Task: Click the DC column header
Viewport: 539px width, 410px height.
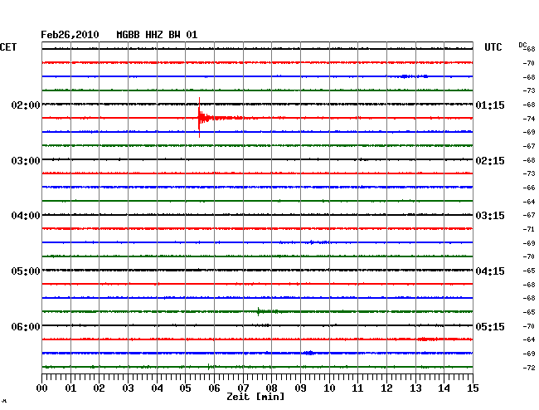Action: pyautogui.click(x=522, y=45)
